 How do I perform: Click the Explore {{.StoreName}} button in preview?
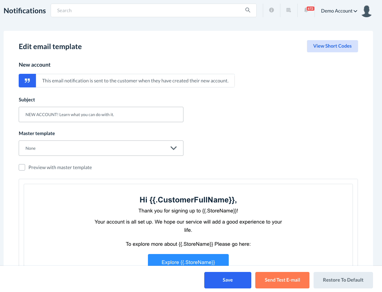pyautogui.click(x=188, y=261)
